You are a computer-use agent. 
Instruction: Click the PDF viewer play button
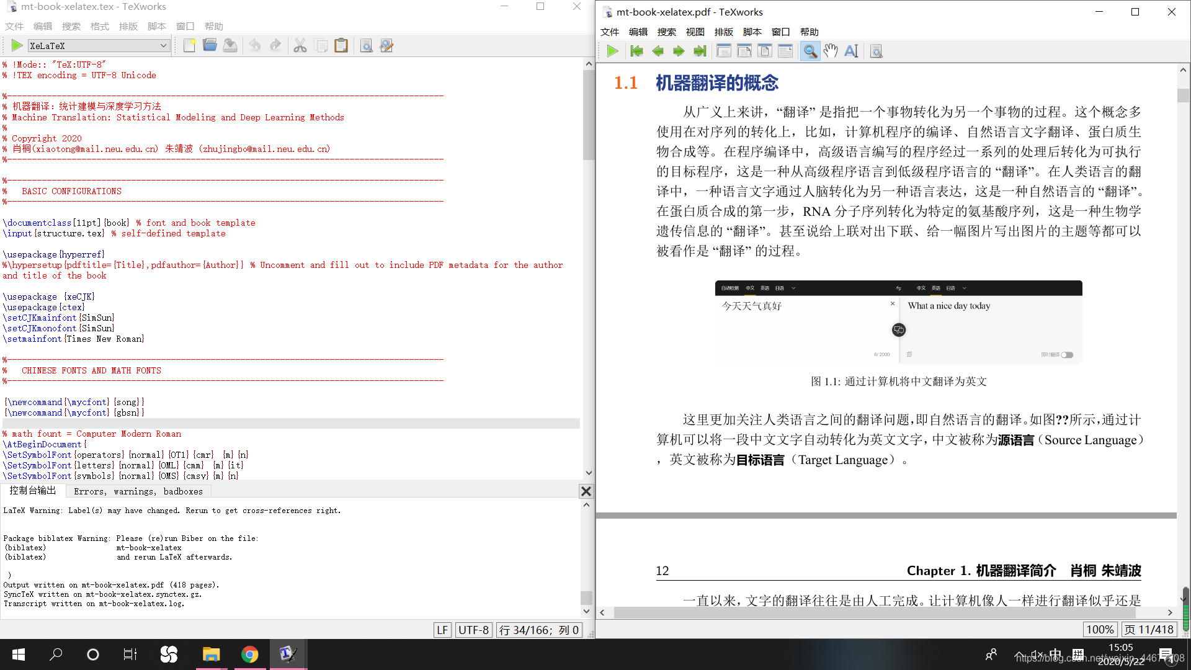pos(613,51)
